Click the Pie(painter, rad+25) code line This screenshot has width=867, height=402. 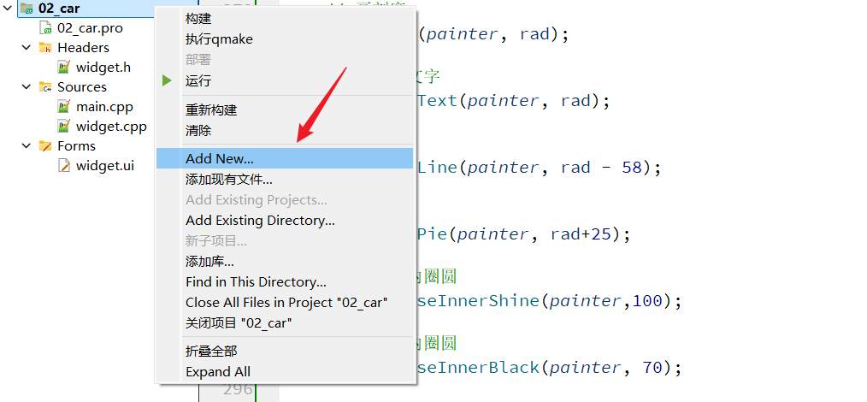523,234
